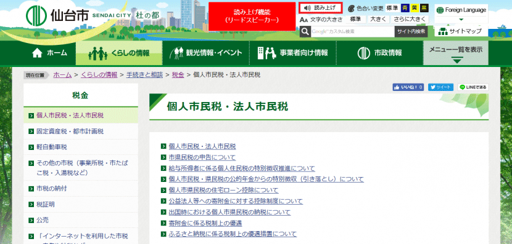Open 公益法人等への寄附金に対する控除制度 link
Screen dimensions: 512x244
(236, 202)
